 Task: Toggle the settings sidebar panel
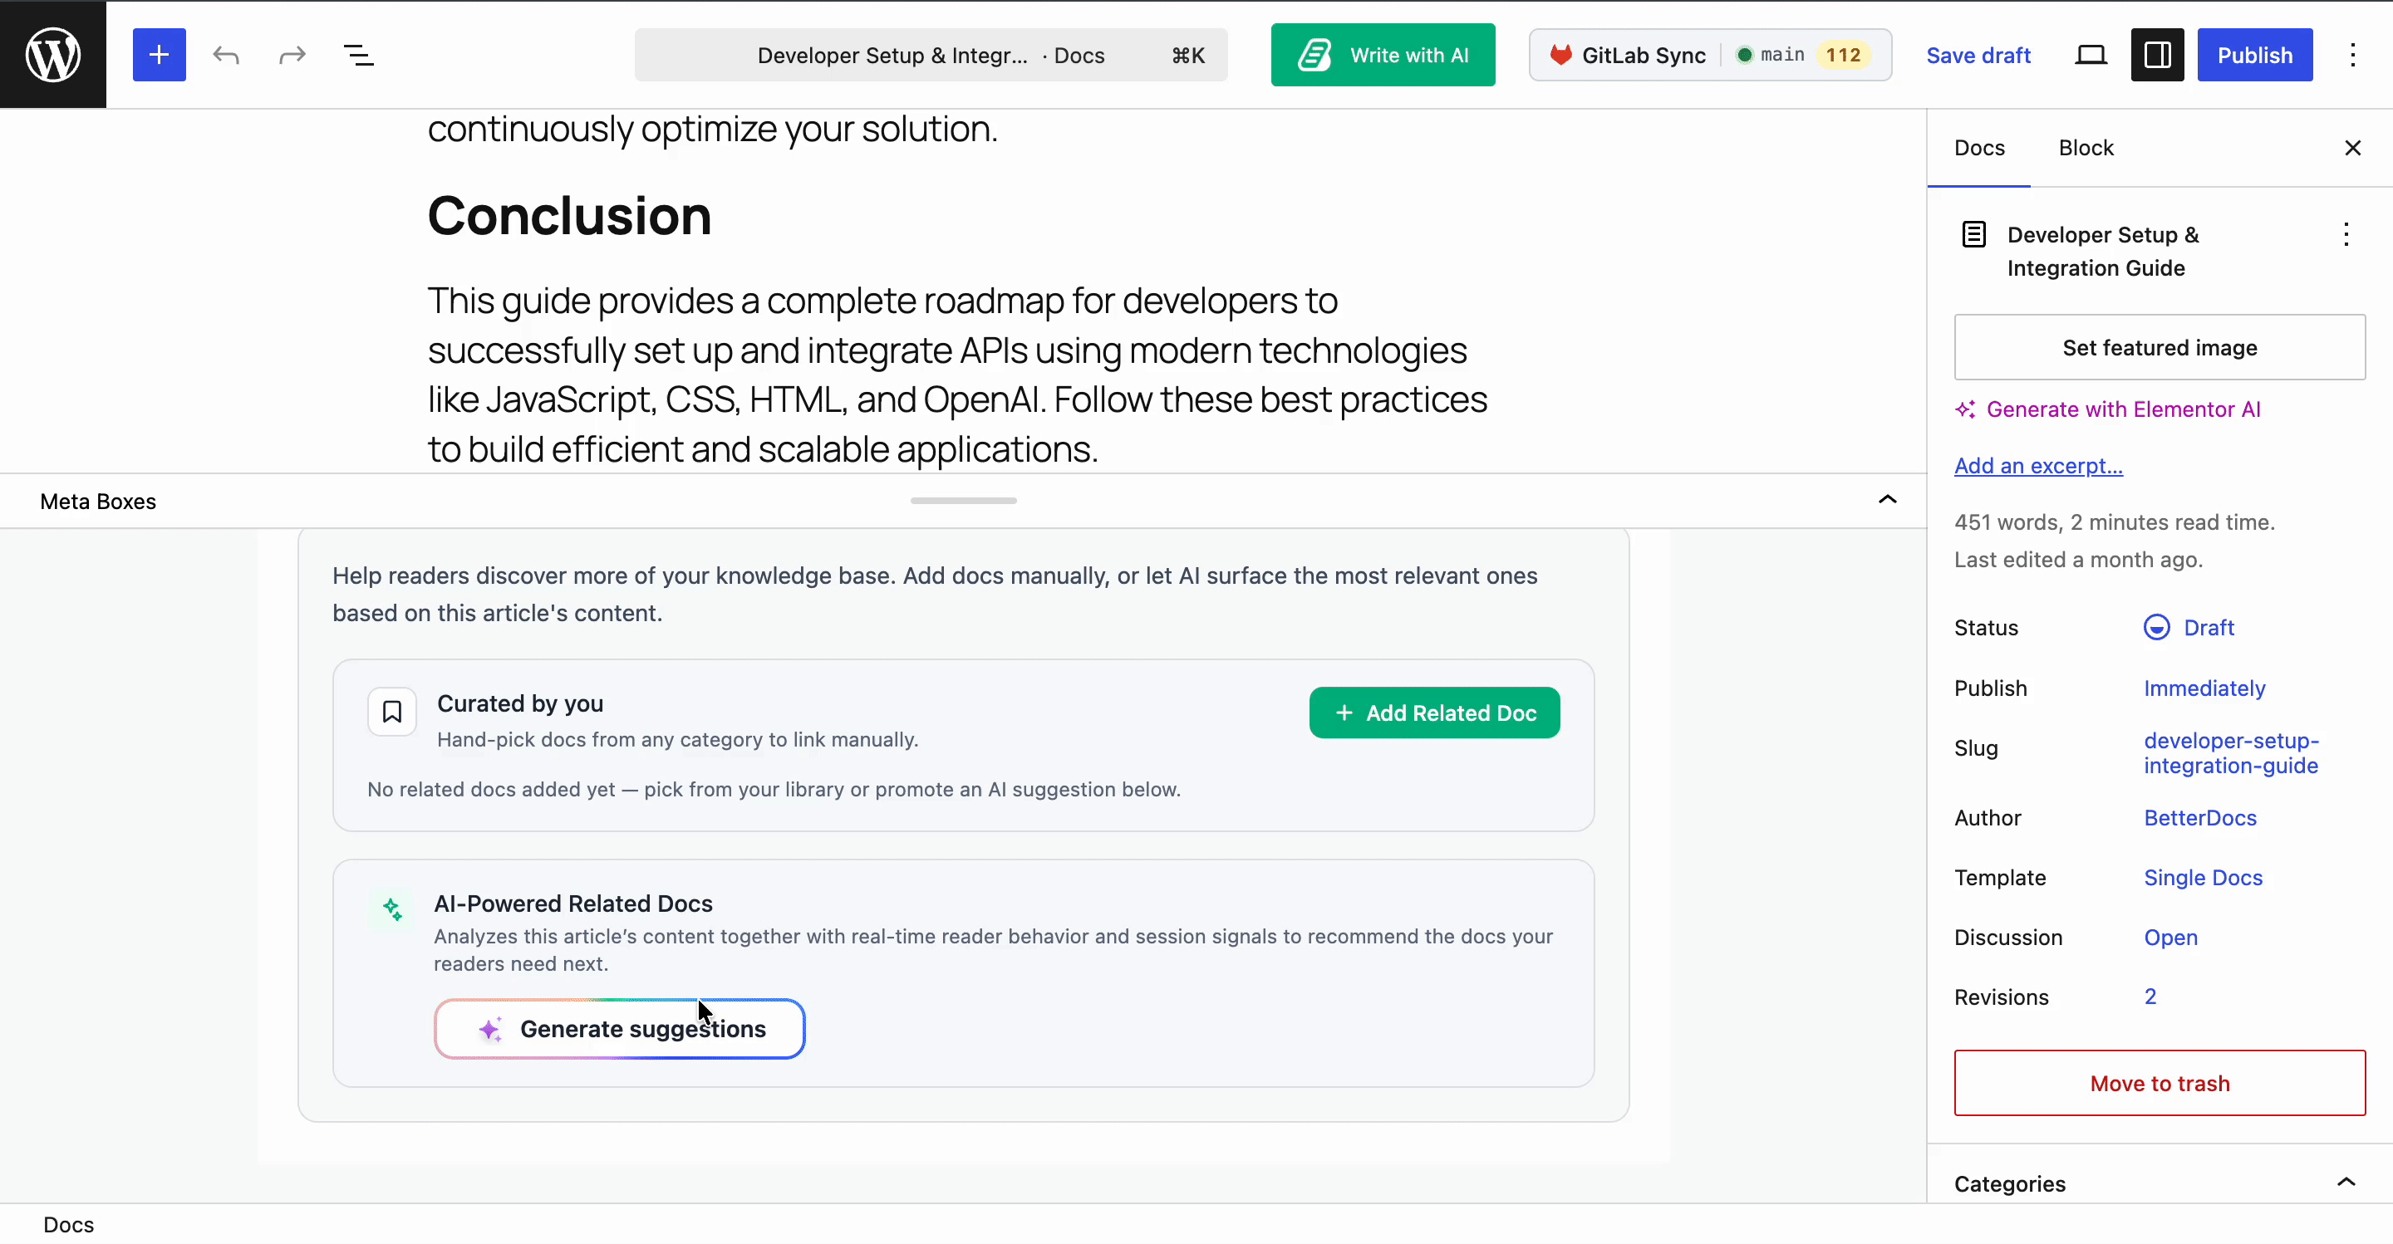click(2157, 55)
